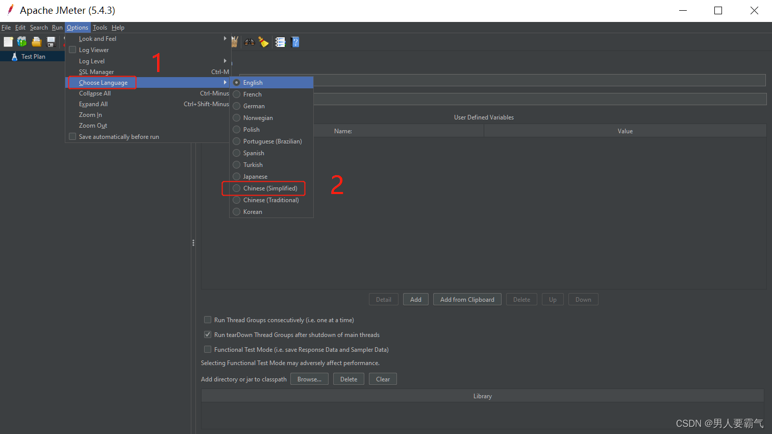Select the English language radio button
The height and width of the screenshot is (434, 772).
[x=236, y=82]
